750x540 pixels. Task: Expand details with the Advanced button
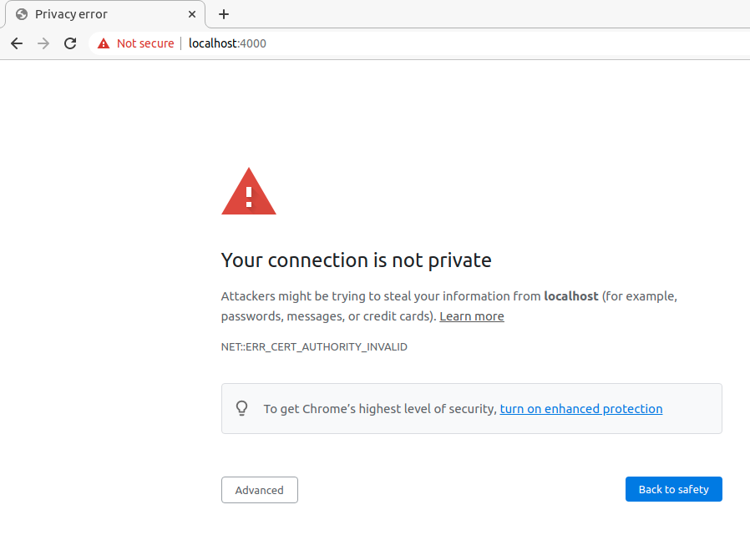[260, 490]
